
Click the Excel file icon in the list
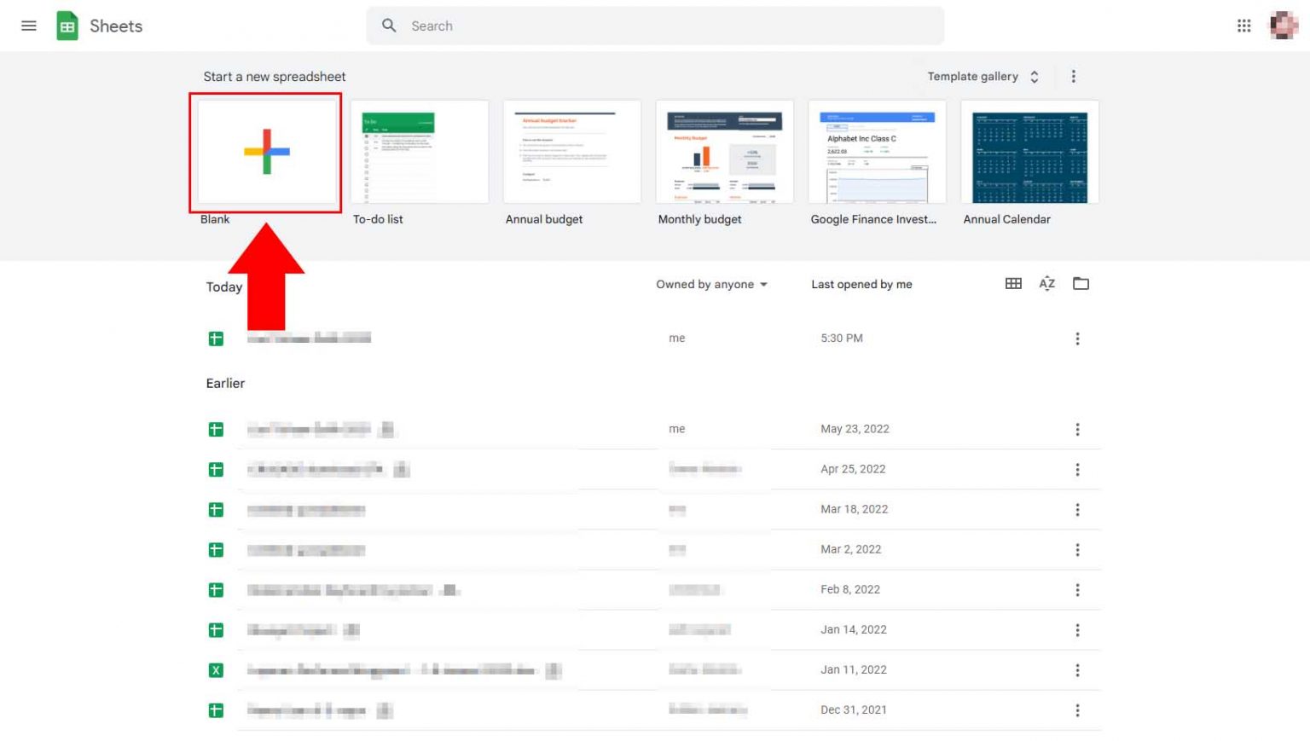(x=215, y=670)
